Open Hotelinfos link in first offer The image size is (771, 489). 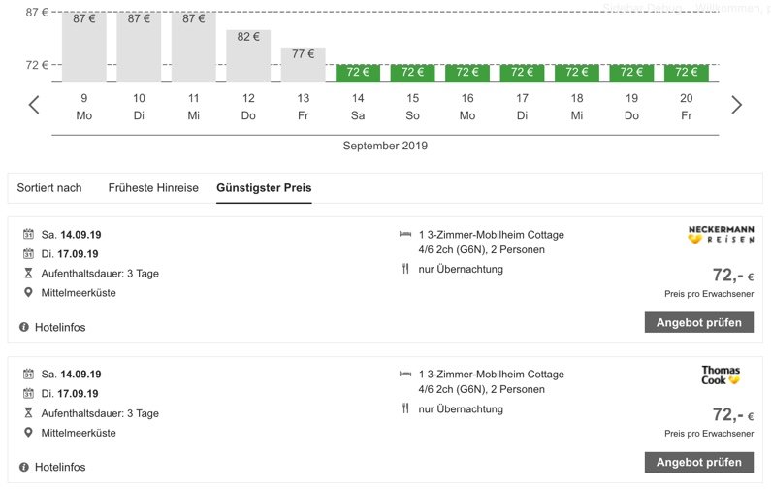coord(60,327)
